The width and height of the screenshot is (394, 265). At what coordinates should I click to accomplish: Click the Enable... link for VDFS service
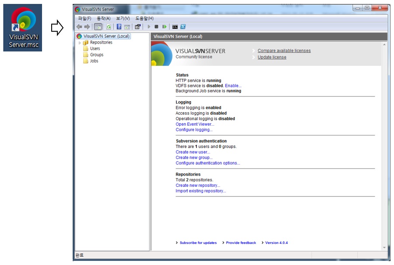pos(233,86)
